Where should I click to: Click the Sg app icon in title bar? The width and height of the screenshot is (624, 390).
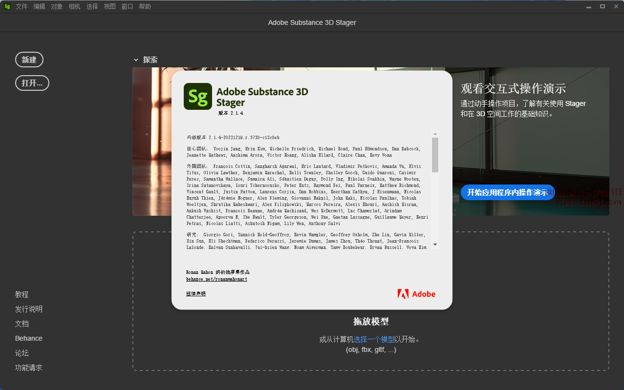[7, 6]
